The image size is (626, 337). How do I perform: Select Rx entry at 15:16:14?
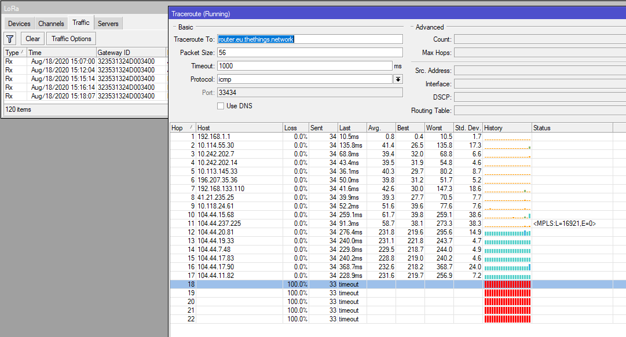(85, 87)
